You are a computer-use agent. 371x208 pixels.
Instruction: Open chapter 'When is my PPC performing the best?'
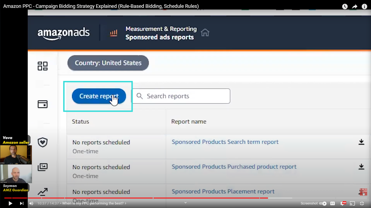coord(94,203)
